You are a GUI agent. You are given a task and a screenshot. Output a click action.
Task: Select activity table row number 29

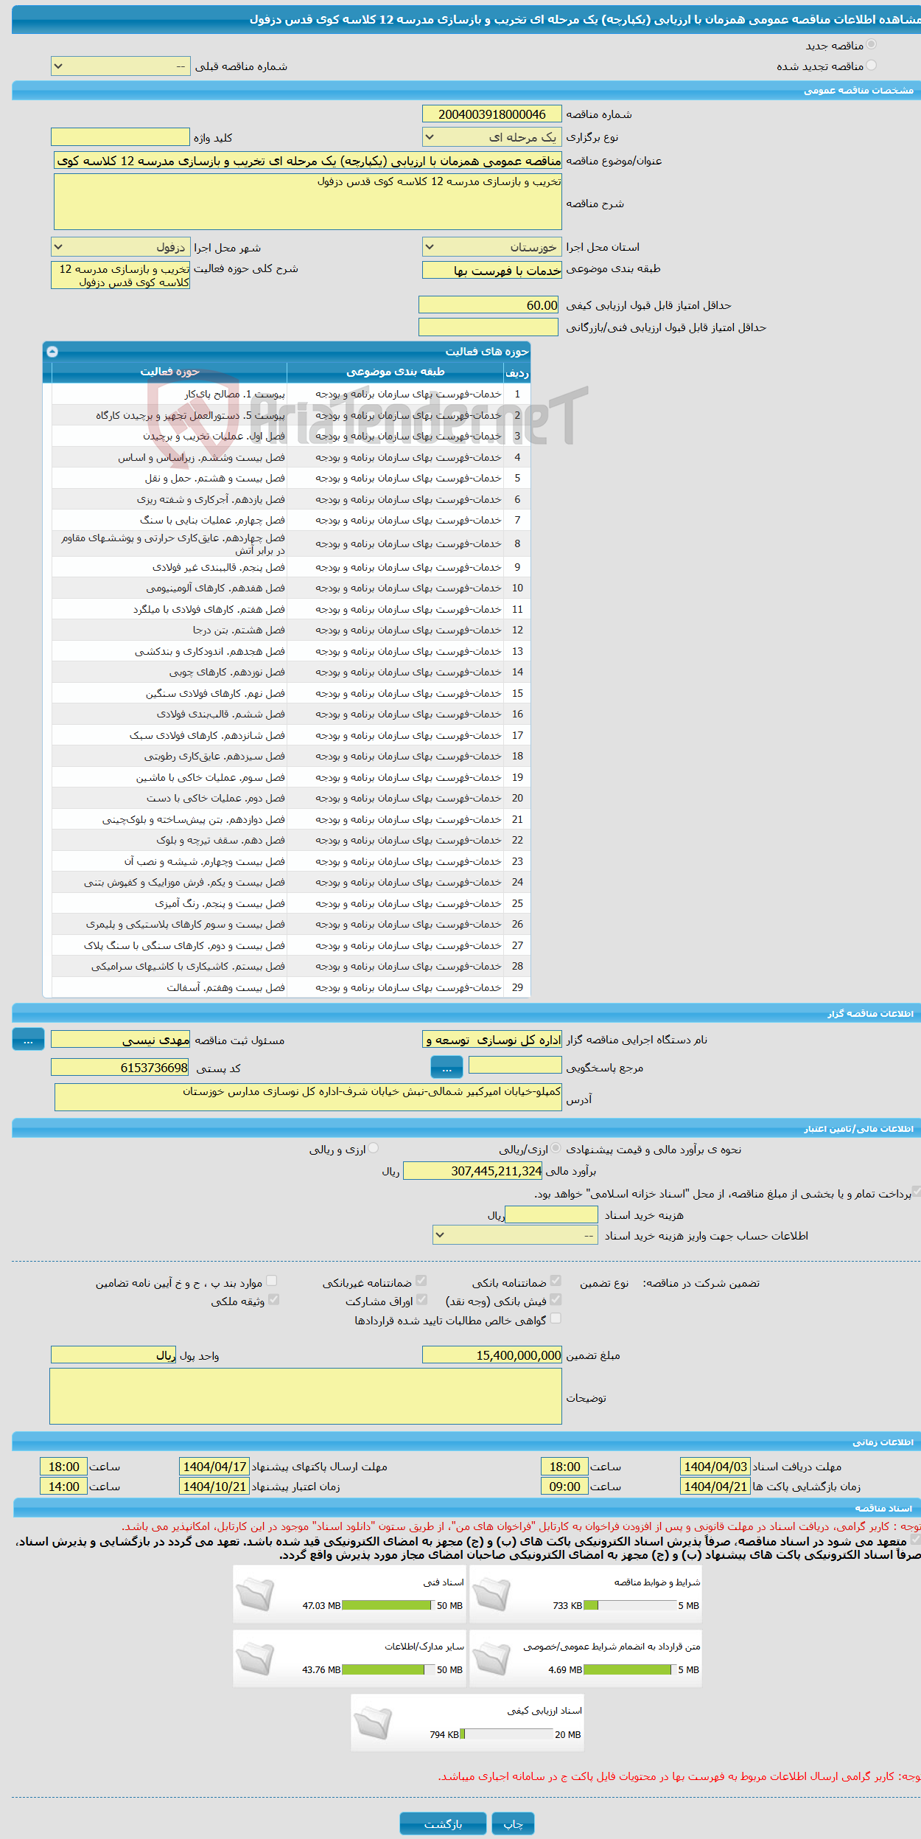[x=291, y=987]
